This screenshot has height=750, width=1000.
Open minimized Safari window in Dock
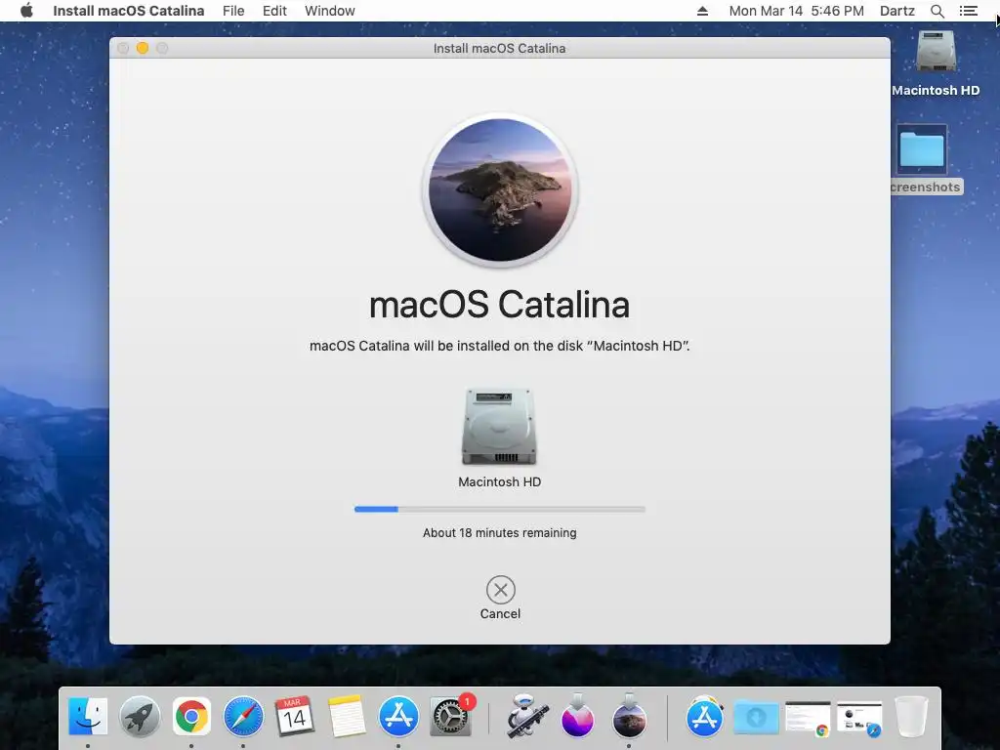point(859,718)
